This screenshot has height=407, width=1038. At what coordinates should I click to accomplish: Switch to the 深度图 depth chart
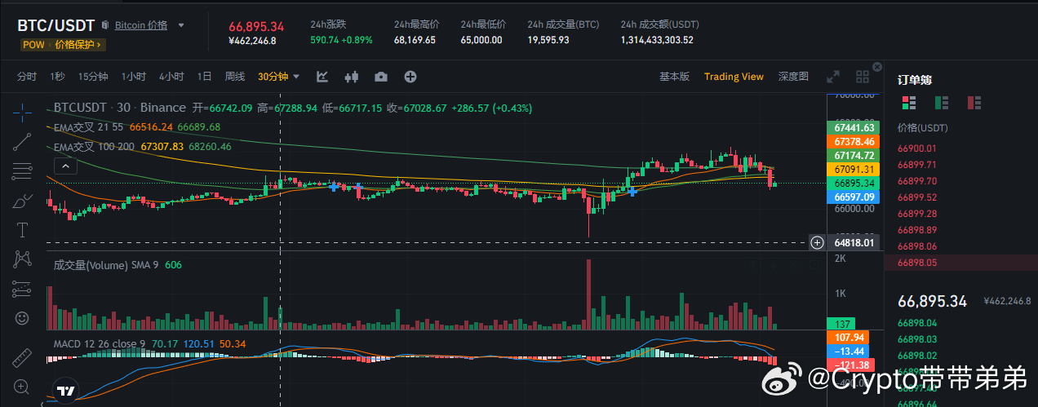(x=793, y=77)
